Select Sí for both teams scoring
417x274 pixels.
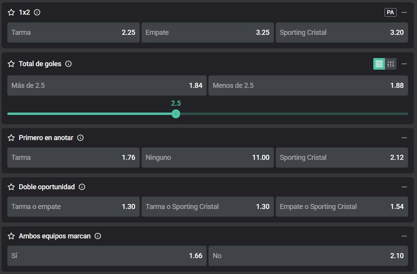pos(107,256)
